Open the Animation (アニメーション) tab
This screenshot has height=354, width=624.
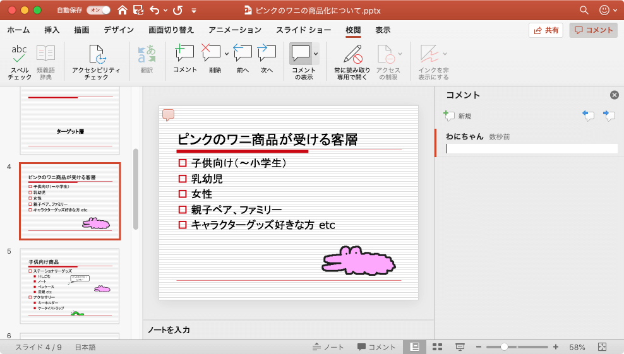[234, 30]
